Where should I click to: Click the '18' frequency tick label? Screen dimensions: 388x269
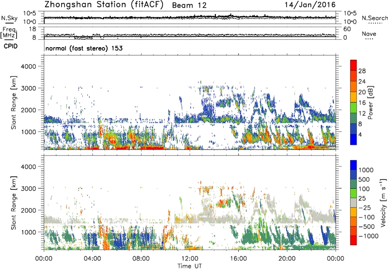(x=32, y=29)
